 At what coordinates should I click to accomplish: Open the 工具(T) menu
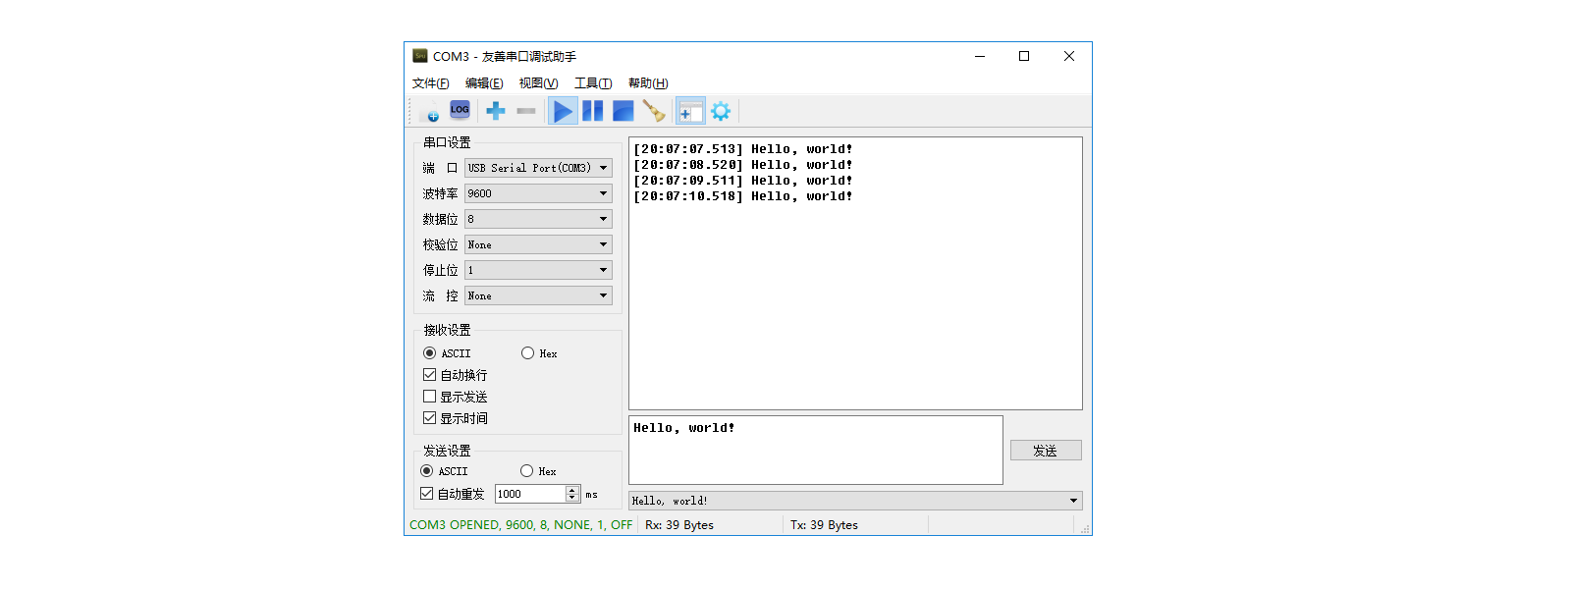[x=593, y=83]
